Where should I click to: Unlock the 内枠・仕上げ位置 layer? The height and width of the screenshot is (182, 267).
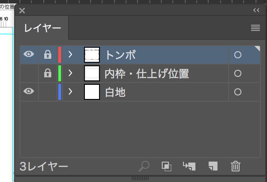48,73
